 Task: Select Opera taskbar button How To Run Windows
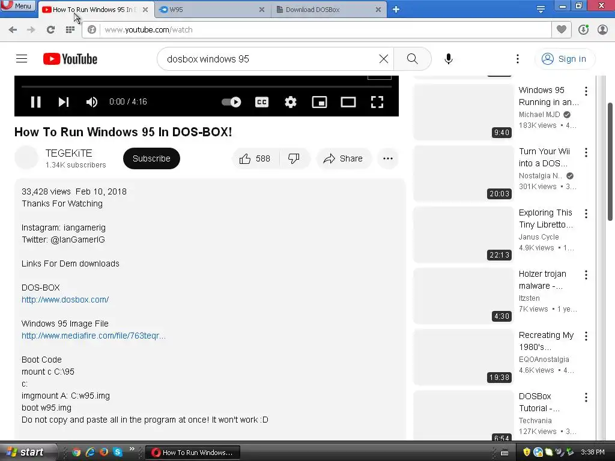pyautogui.click(x=192, y=453)
